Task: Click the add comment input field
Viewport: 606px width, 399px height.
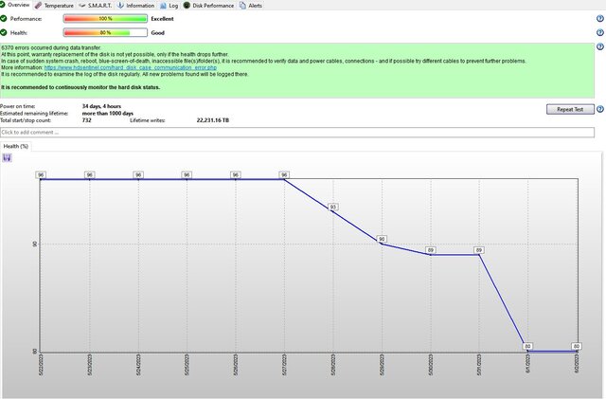Action: (297, 132)
